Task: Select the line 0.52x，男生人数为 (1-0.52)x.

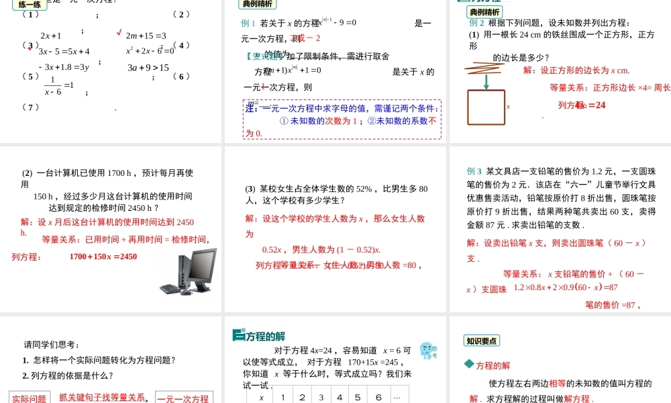Action: (321, 250)
